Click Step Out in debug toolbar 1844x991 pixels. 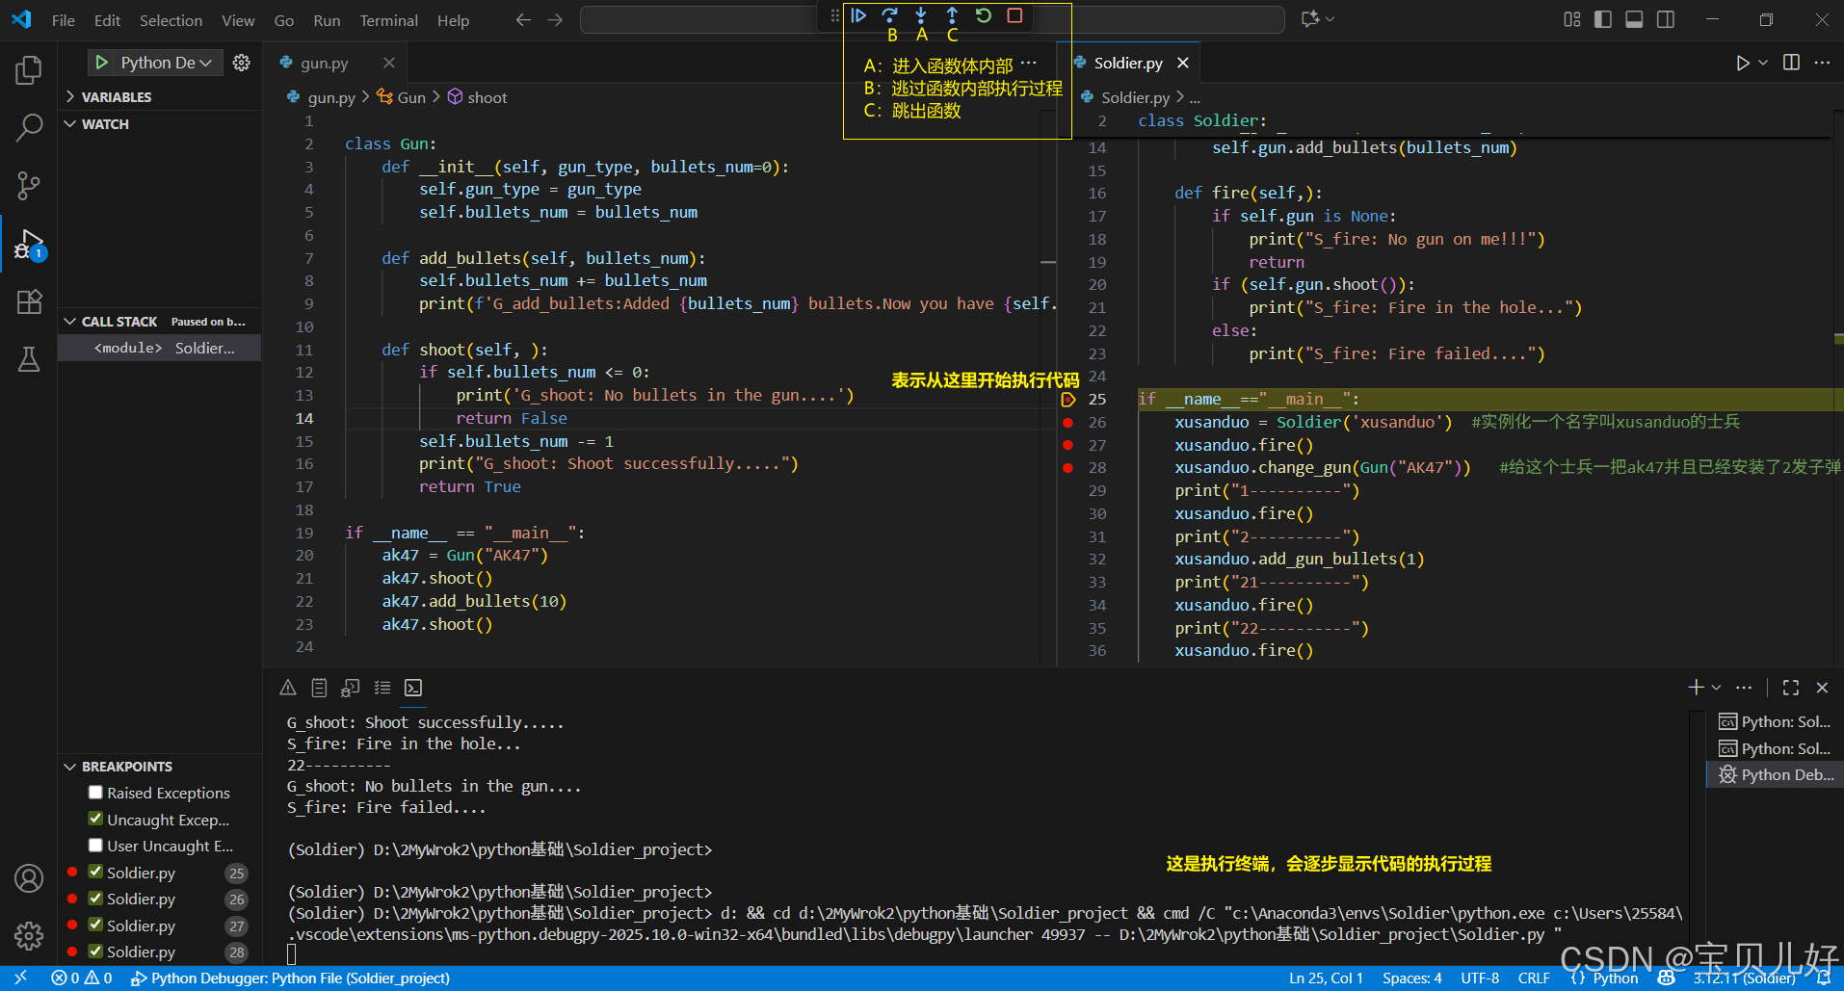click(952, 15)
